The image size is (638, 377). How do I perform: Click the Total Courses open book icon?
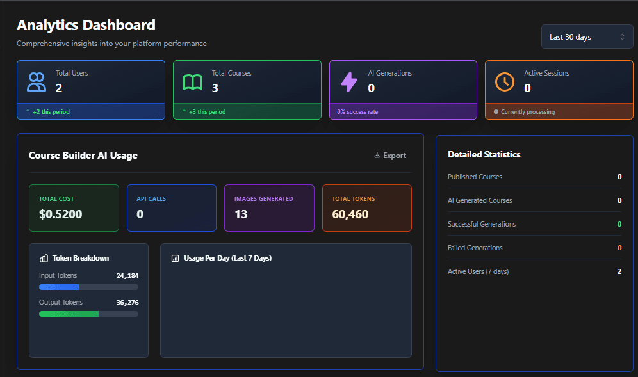coord(193,82)
